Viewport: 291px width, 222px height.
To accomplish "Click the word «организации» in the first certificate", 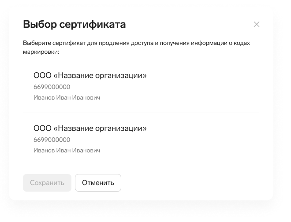I will coord(121,76).
